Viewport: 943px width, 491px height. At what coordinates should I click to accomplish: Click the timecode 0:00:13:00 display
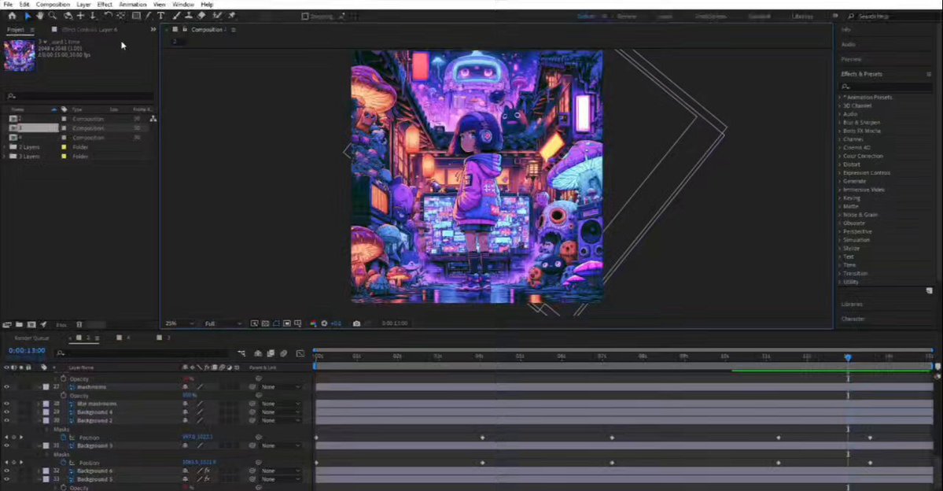pyautogui.click(x=27, y=350)
